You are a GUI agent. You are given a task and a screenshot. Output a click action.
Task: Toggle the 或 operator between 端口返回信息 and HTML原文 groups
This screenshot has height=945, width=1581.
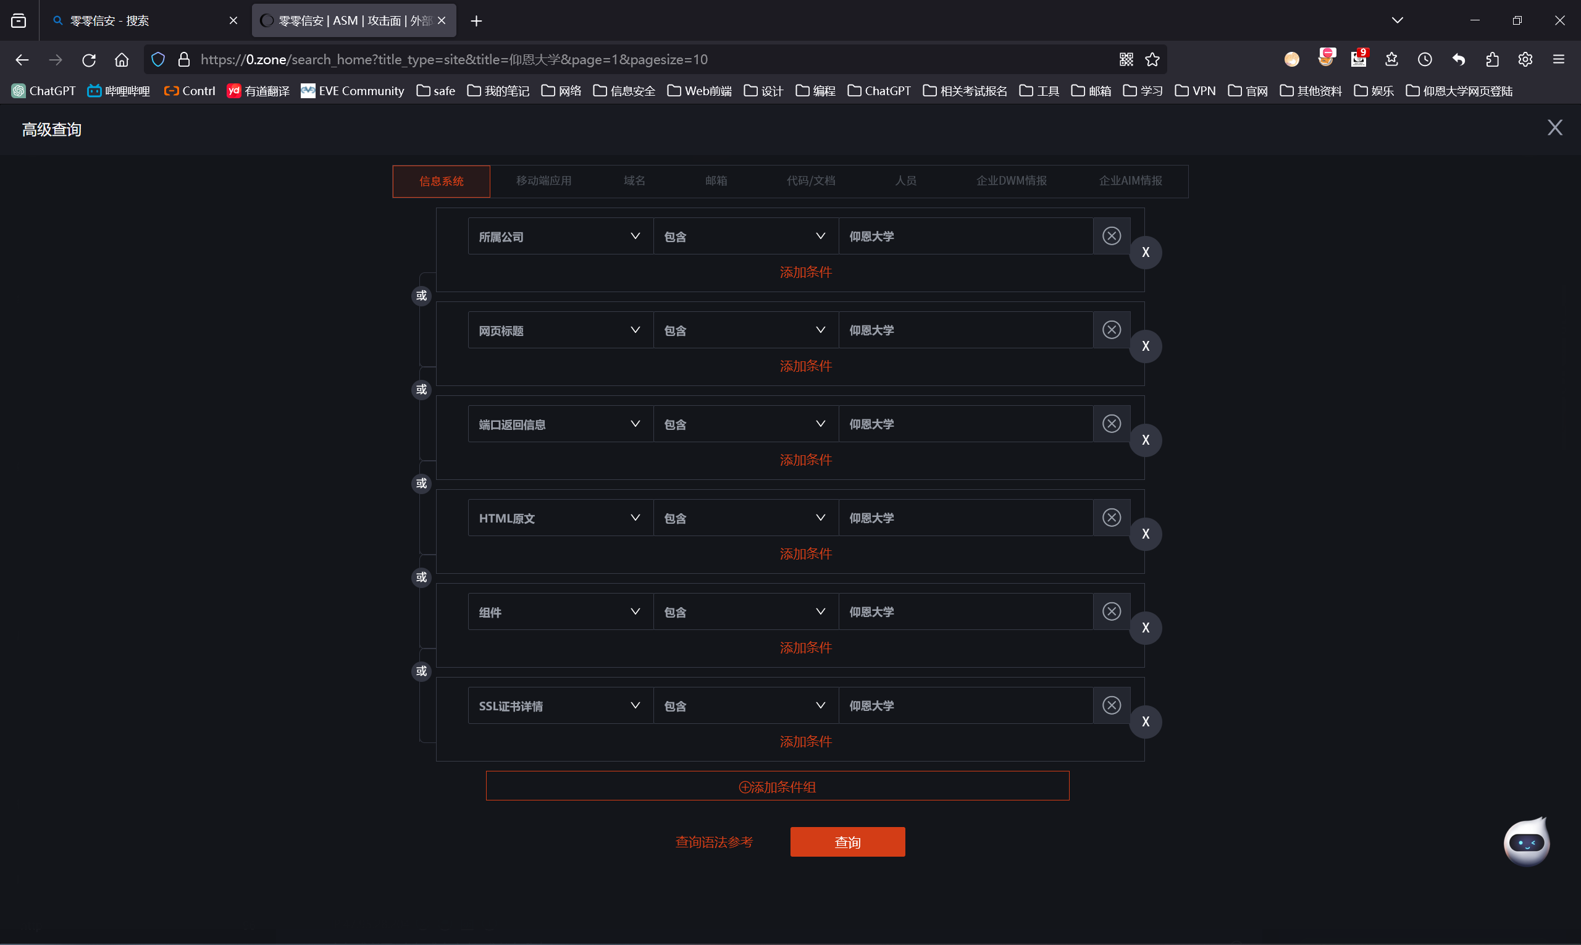421,484
